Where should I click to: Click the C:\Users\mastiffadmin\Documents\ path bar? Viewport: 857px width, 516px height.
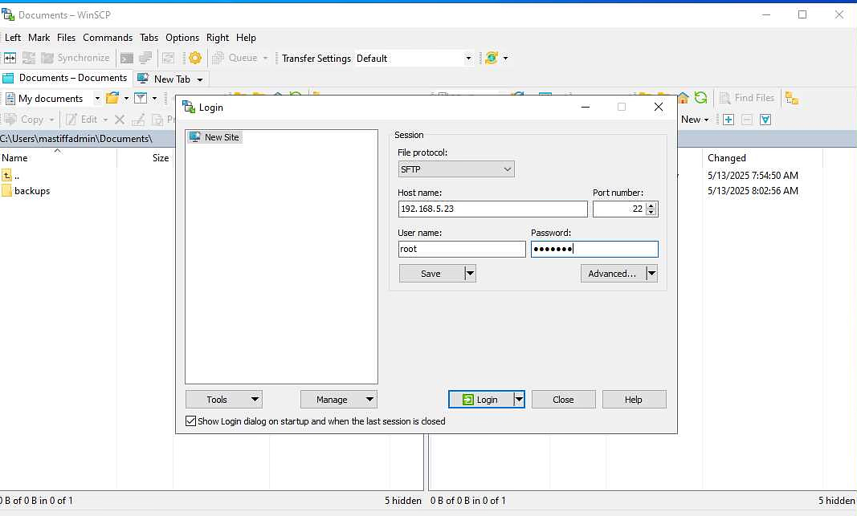88,139
